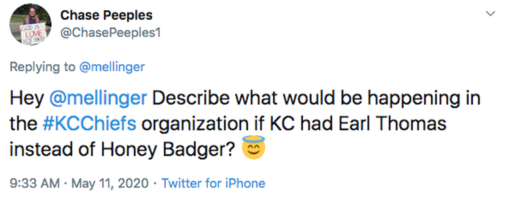Open the Chase Peeples display name
Viewport: 509px width, 198px height.
[x=106, y=15]
